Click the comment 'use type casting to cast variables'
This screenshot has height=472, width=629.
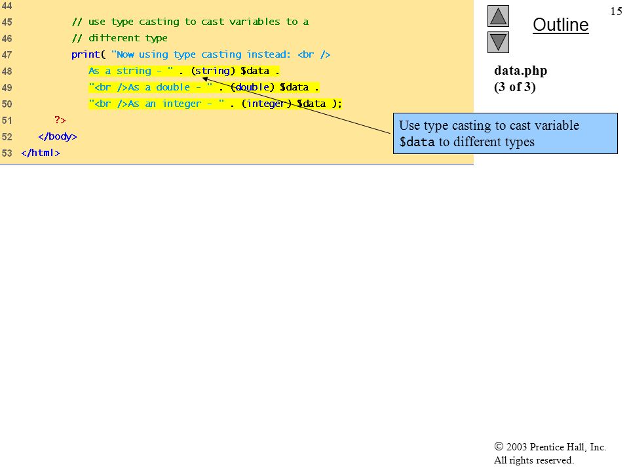coord(190,22)
